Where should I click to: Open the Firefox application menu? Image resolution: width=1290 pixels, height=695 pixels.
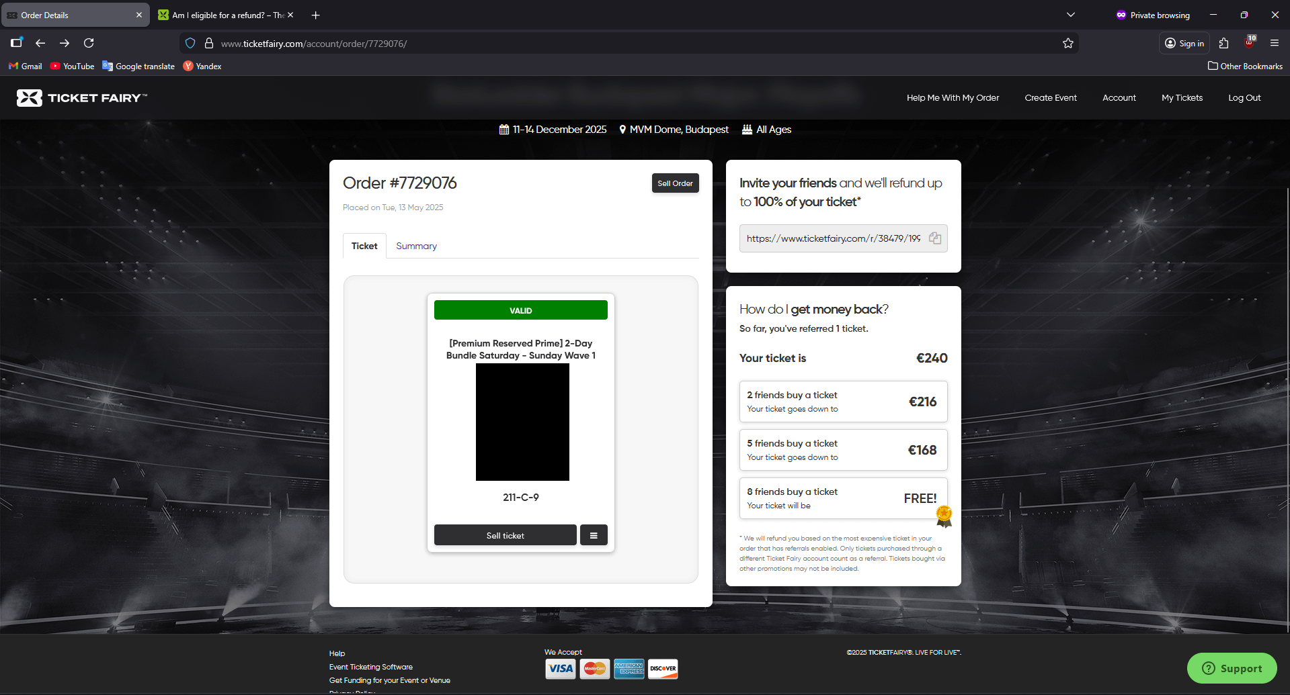coord(1275,43)
